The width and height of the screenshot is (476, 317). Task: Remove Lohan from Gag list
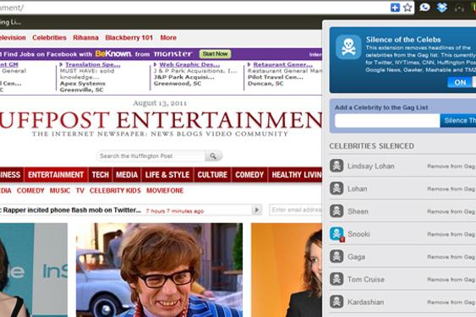pos(451,189)
